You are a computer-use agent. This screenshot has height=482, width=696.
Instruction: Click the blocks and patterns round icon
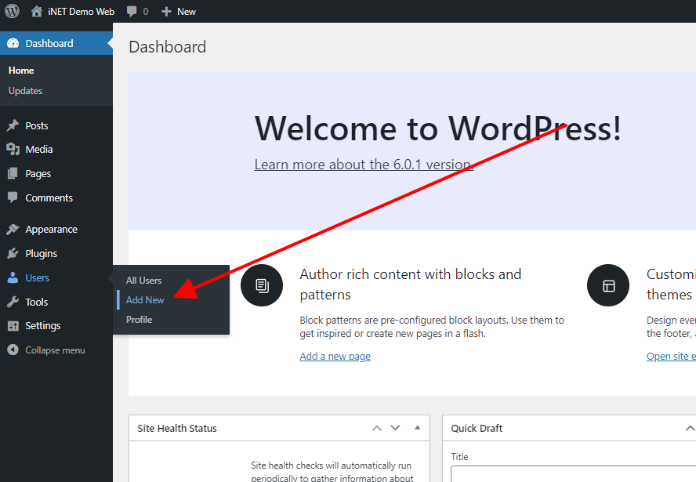point(262,285)
